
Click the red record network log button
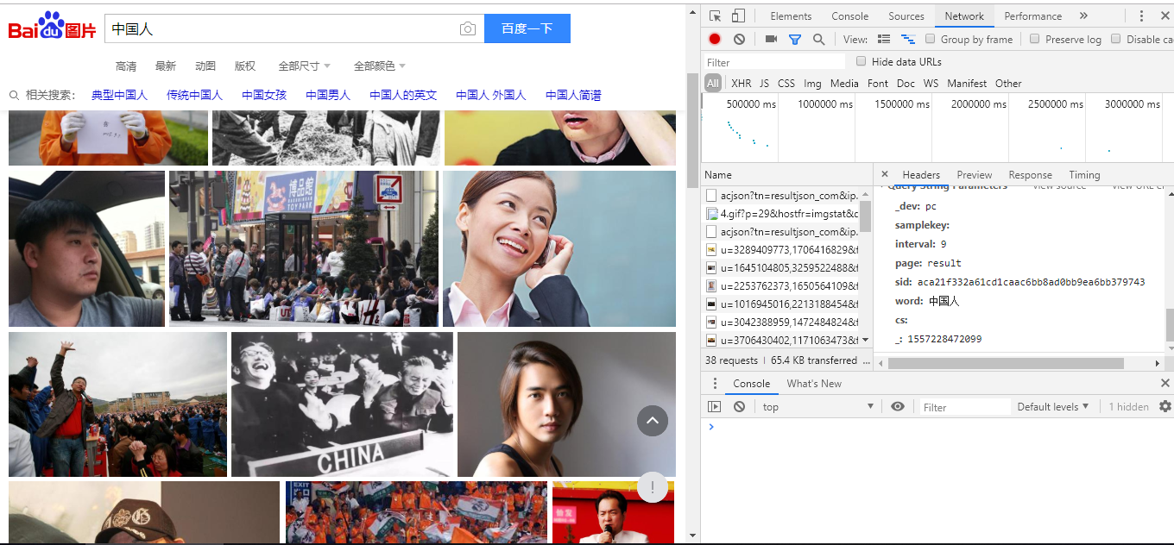714,39
